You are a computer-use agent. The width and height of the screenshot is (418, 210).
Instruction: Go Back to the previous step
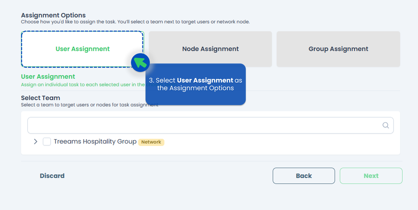pyautogui.click(x=304, y=176)
